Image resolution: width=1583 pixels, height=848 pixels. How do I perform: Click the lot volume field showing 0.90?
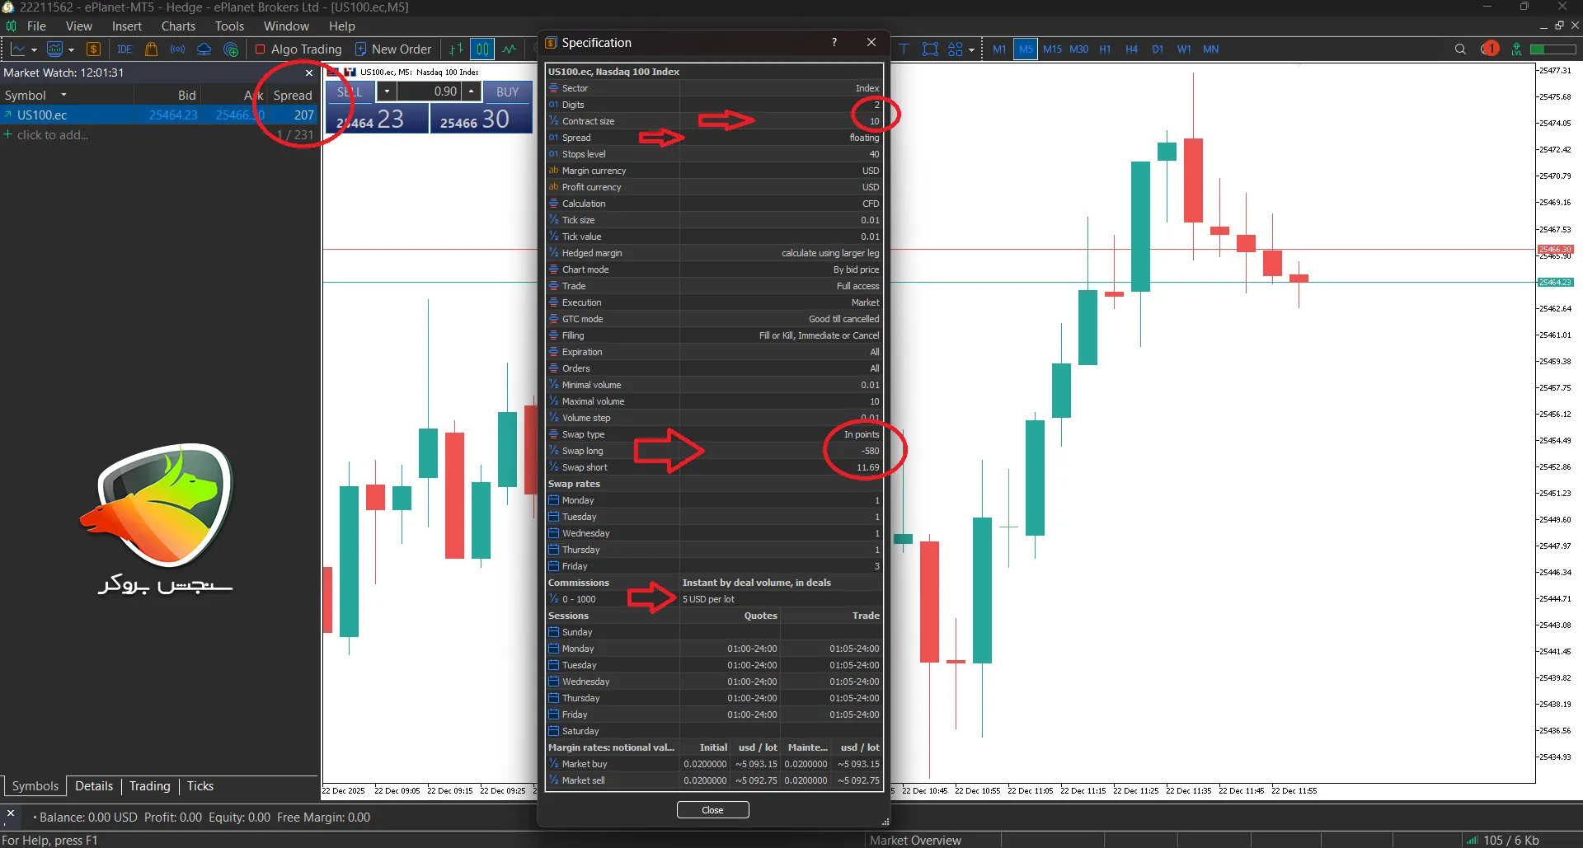tap(430, 91)
